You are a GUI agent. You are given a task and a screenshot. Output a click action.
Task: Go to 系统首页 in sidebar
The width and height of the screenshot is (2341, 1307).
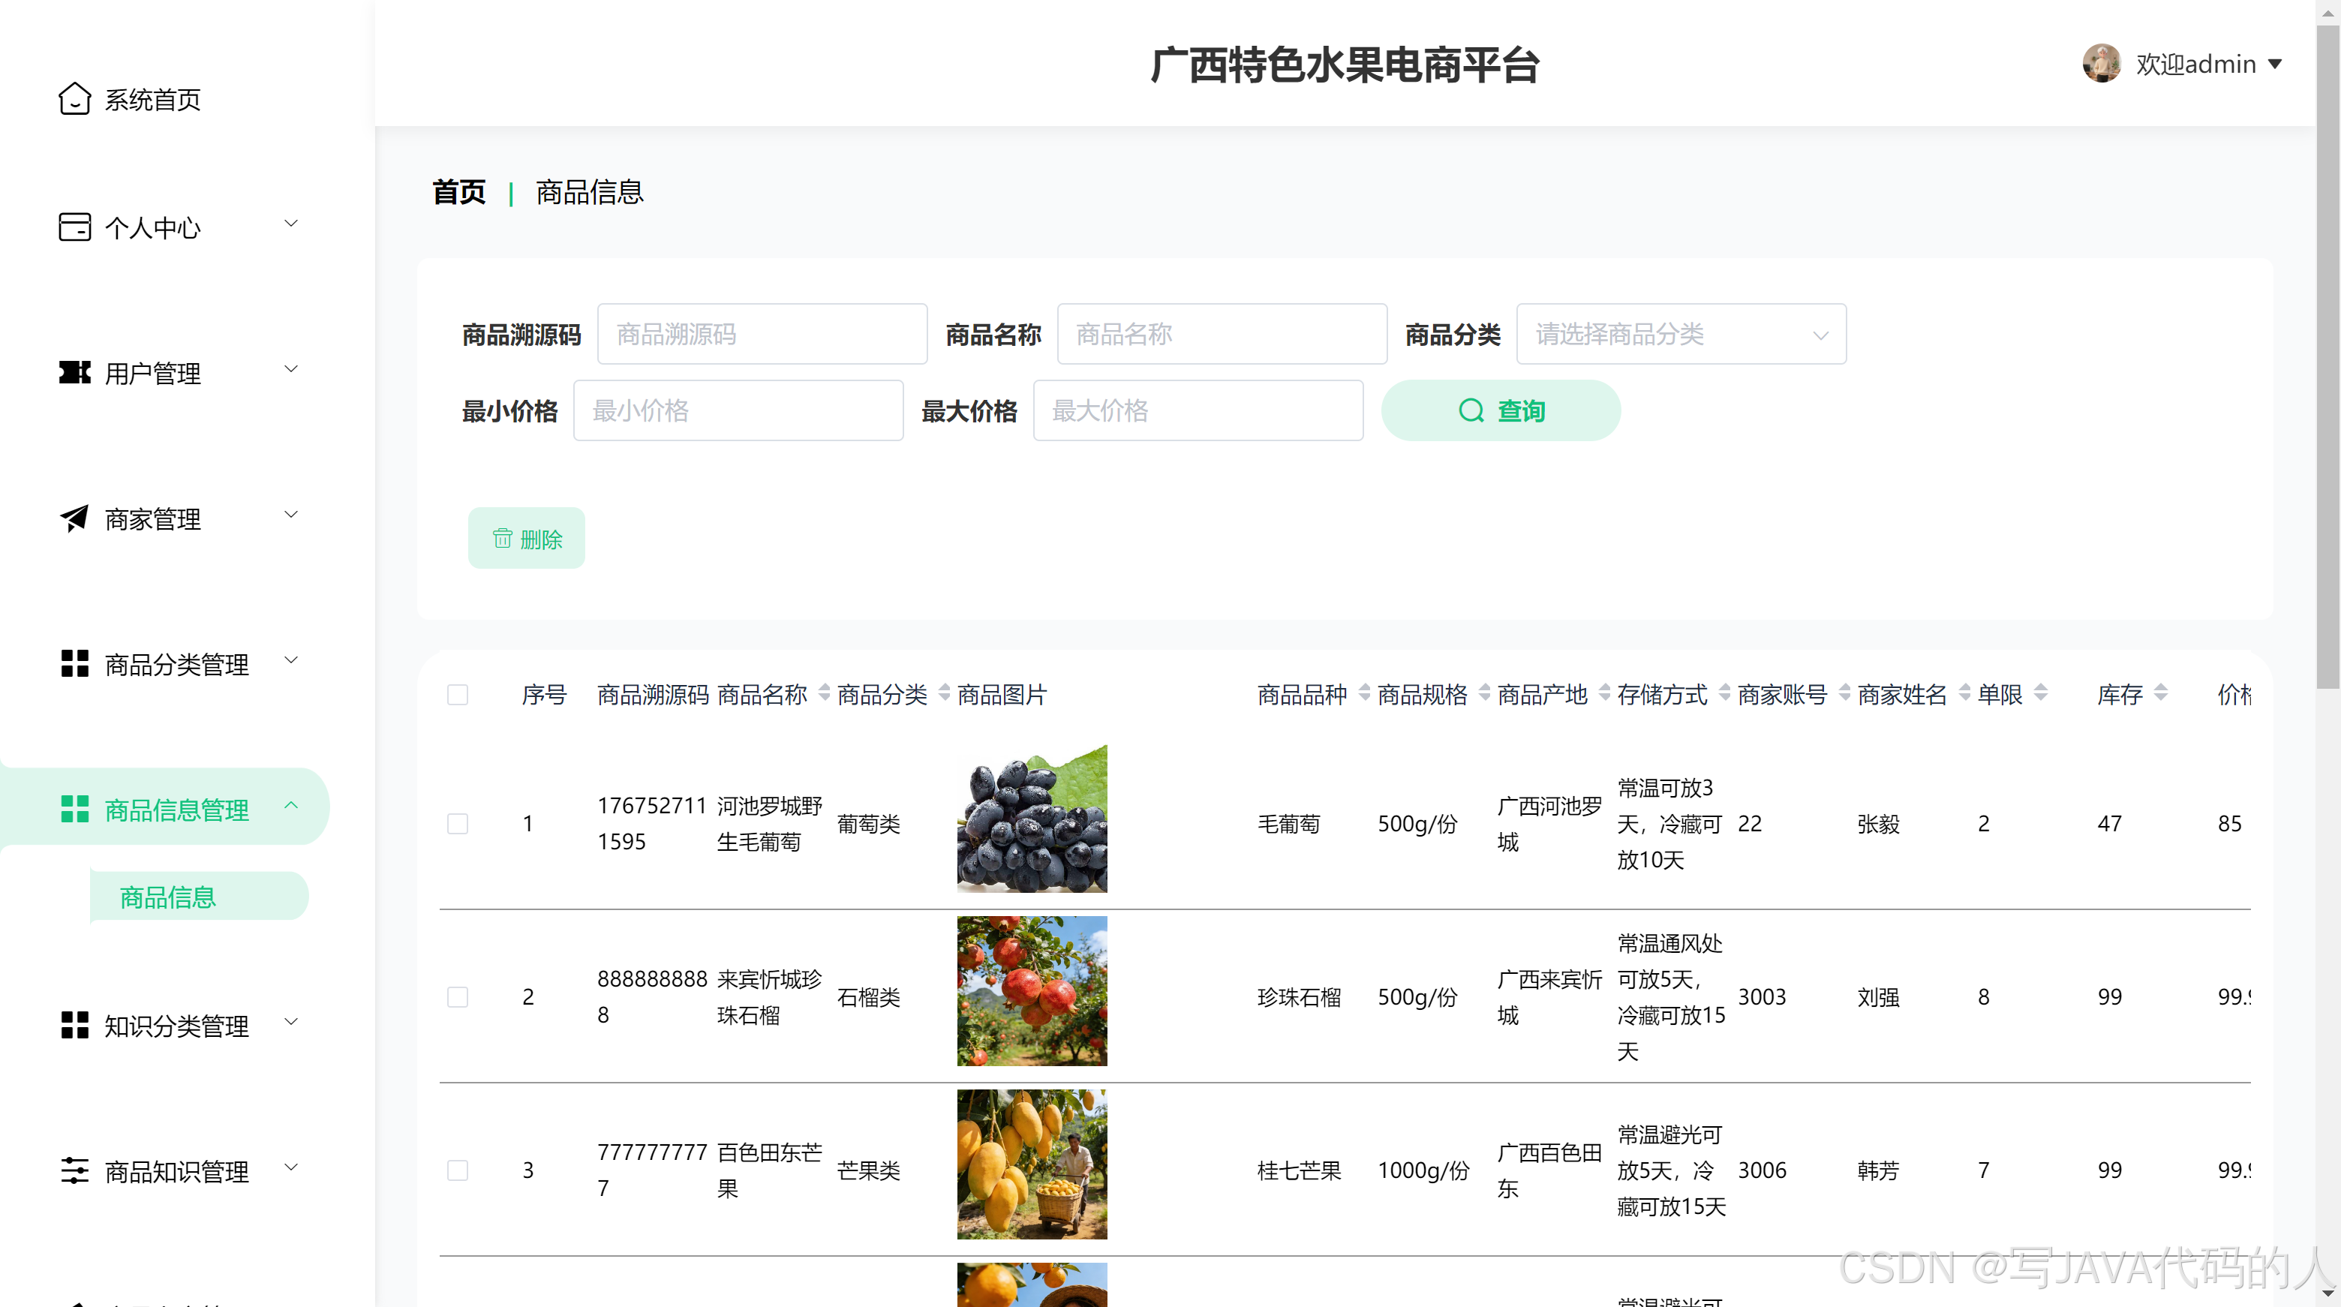point(152,99)
